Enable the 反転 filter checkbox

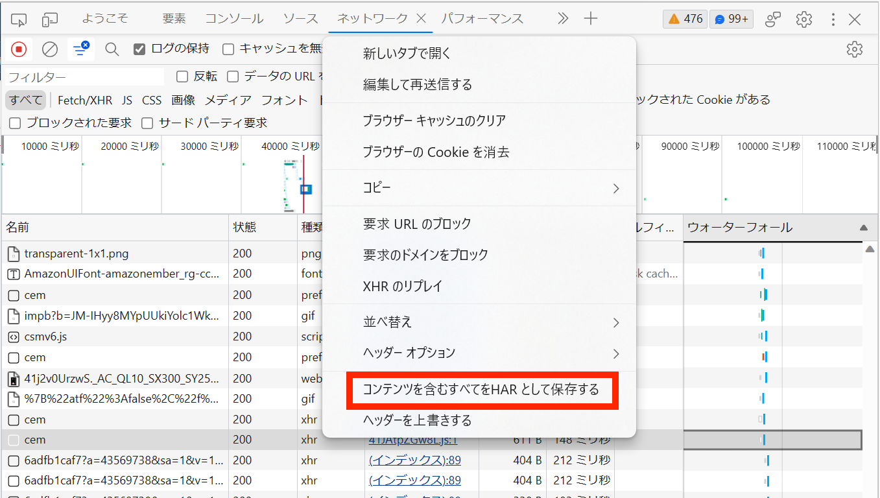(x=182, y=76)
